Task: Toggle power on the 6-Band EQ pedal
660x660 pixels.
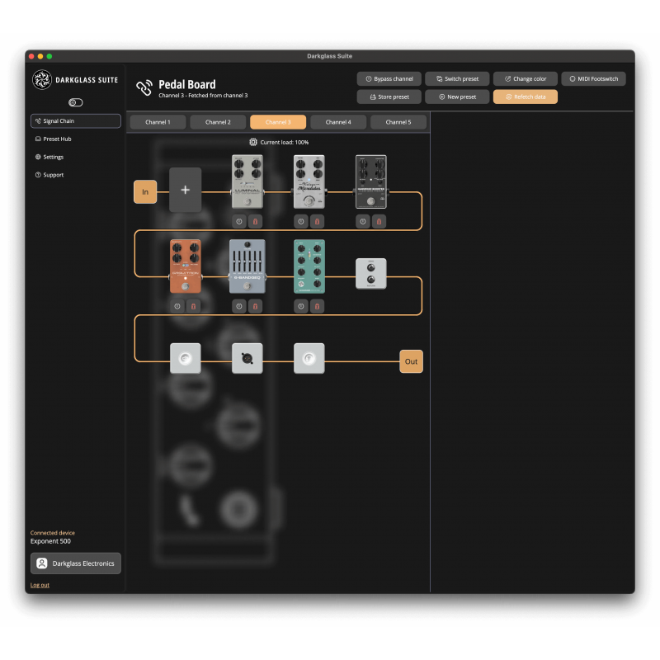Action: point(239,306)
